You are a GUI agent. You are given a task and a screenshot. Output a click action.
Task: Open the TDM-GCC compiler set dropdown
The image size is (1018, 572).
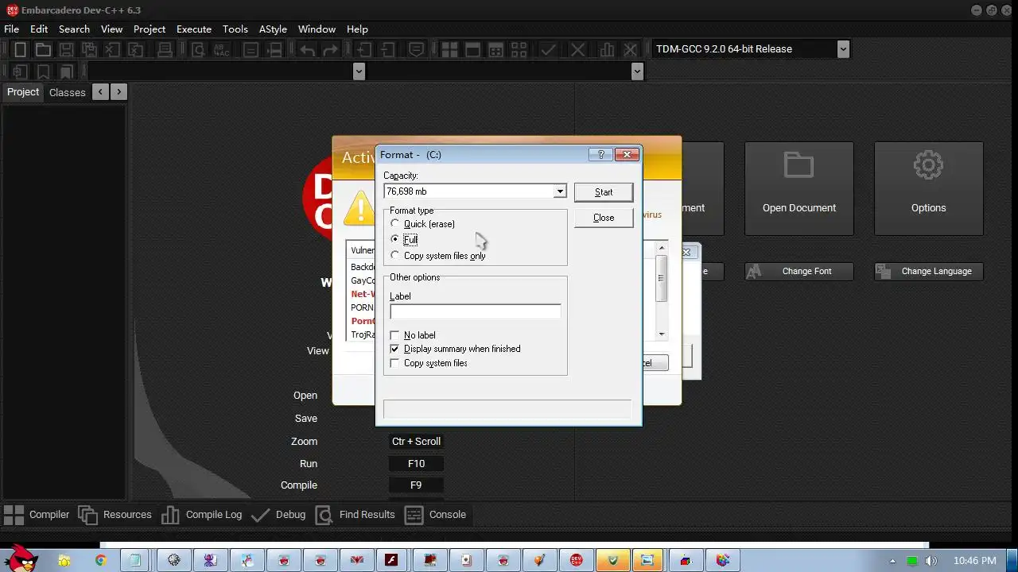pyautogui.click(x=843, y=49)
